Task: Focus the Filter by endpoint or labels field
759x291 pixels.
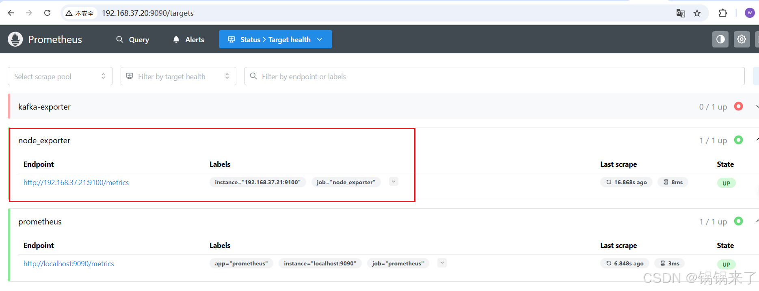Action: point(495,76)
